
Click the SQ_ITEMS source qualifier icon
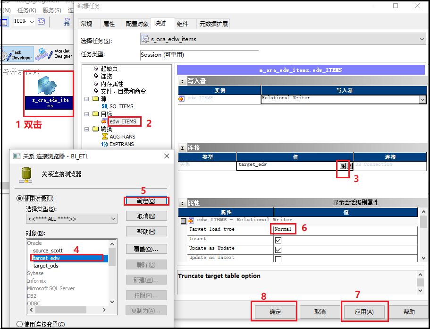[104, 106]
